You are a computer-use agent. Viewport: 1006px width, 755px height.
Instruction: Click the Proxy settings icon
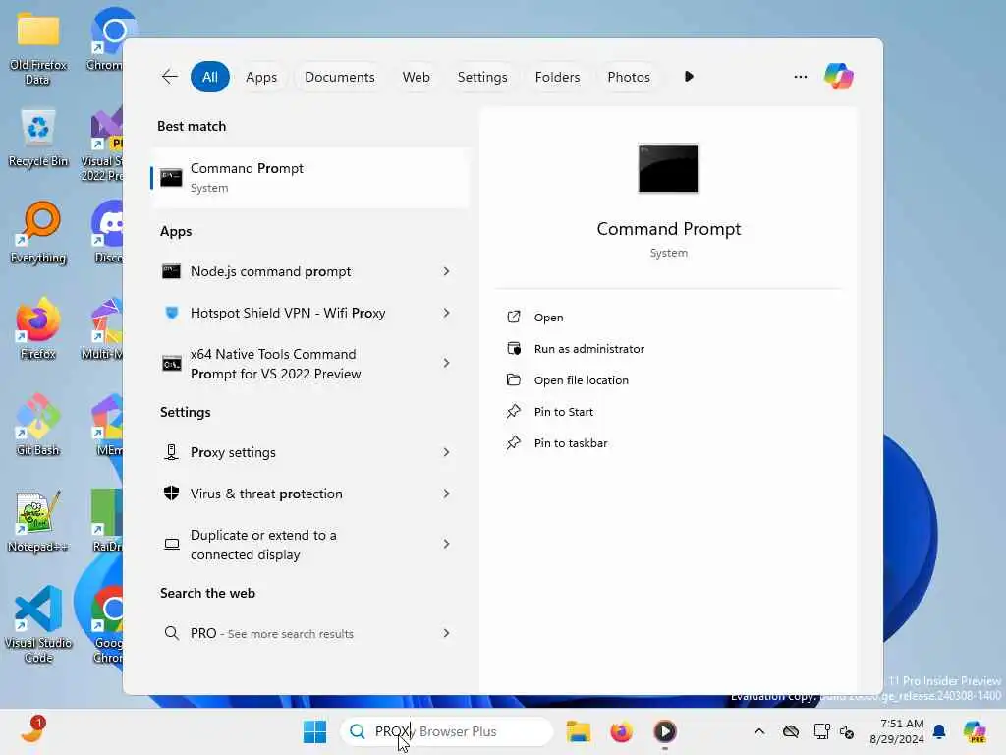point(171,452)
